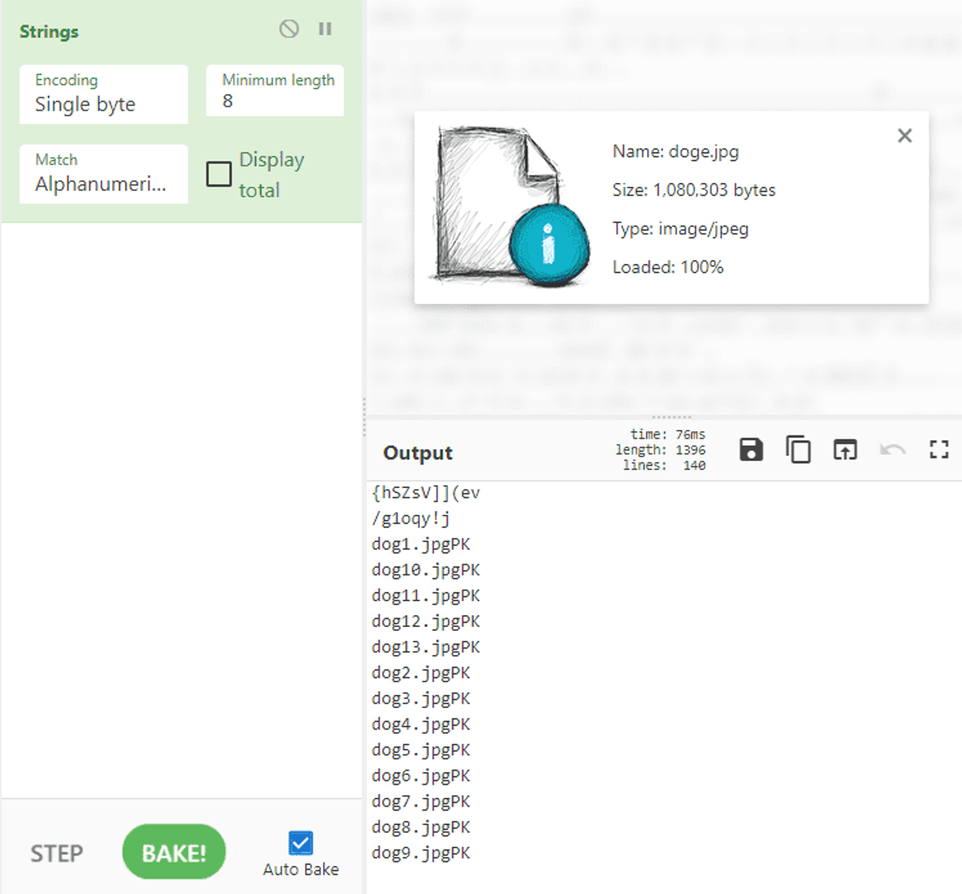Maximise the output pane
The image size is (962, 894).
[x=939, y=450]
